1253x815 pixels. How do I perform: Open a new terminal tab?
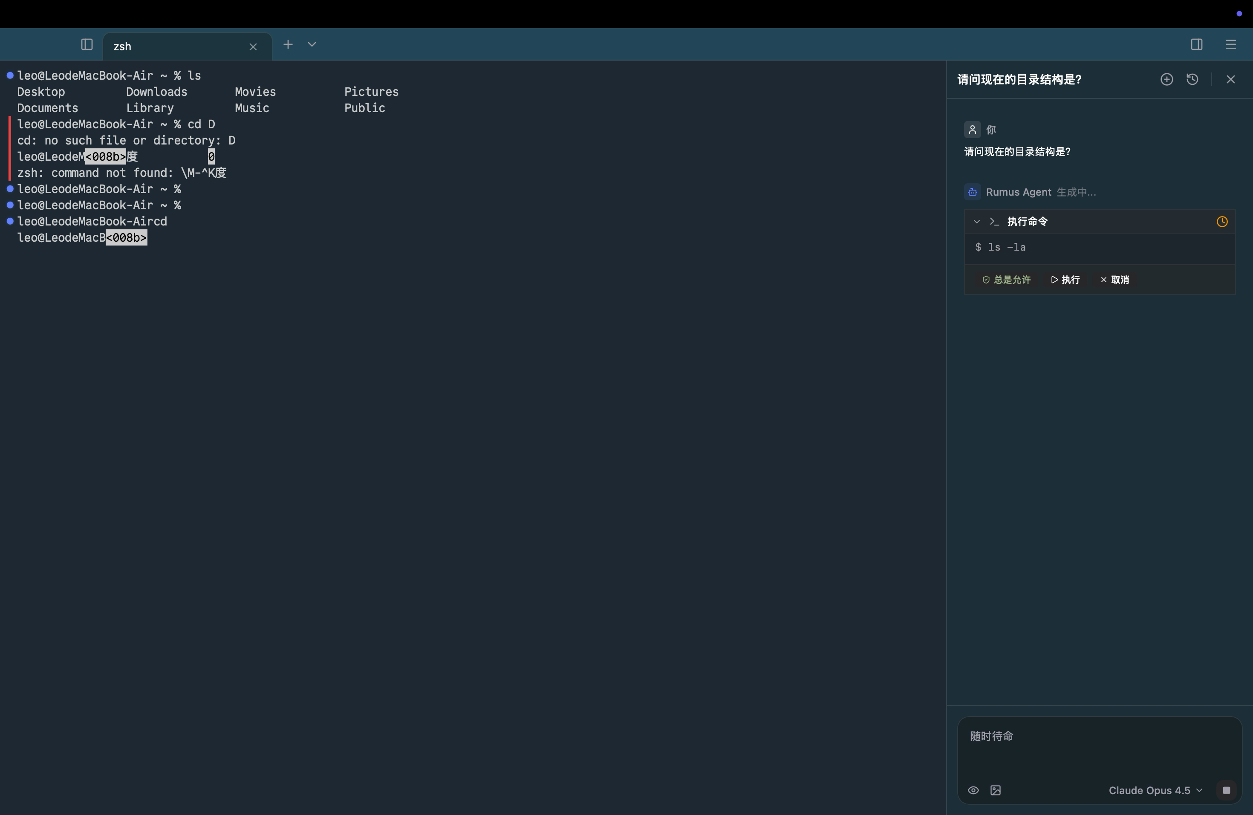[x=288, y=45]
